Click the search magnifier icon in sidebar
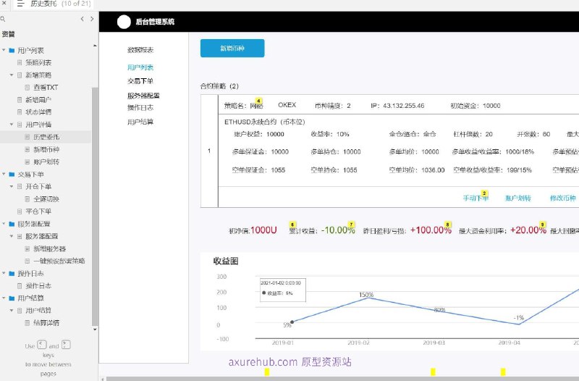579x381 pixels. click(x=3, y=19)
